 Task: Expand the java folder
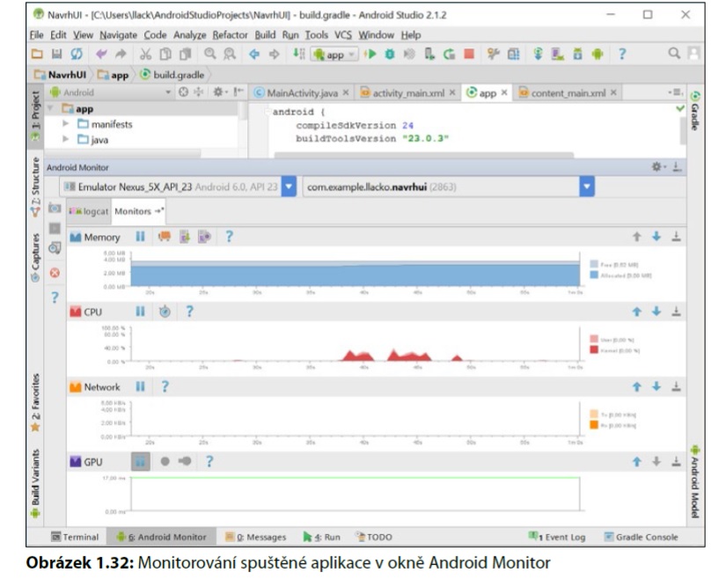coord(66,139)
